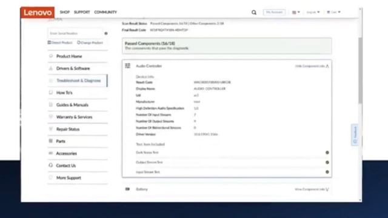This screenshot has width=388, height=218.
Task: Click the Test Item Included heading
Action: coord(150,144)
